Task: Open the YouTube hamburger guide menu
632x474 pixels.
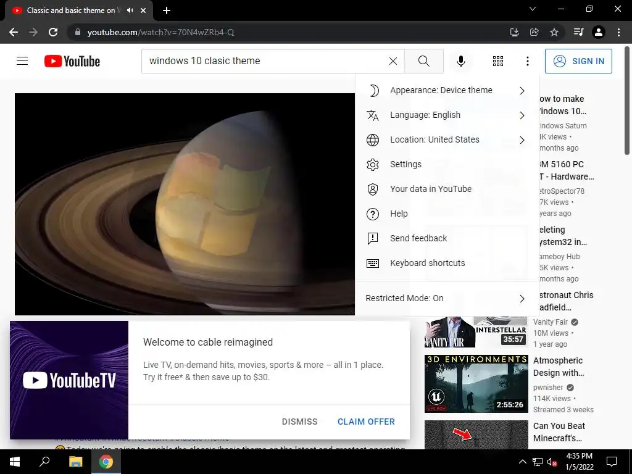Action: click(22, 61)
